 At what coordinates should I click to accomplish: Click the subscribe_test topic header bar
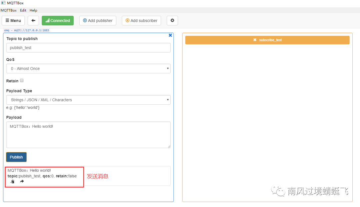(x=267, y=40)
